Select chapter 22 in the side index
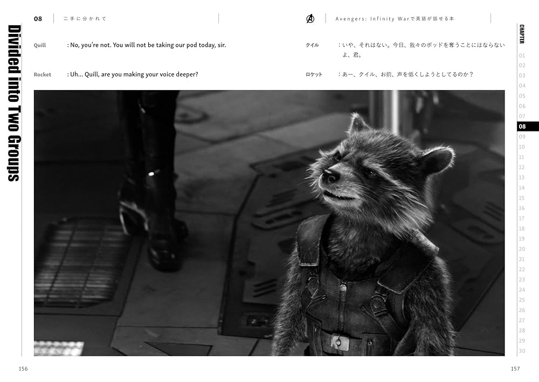Viewport: 539px width, 382px height. point(522,269)
